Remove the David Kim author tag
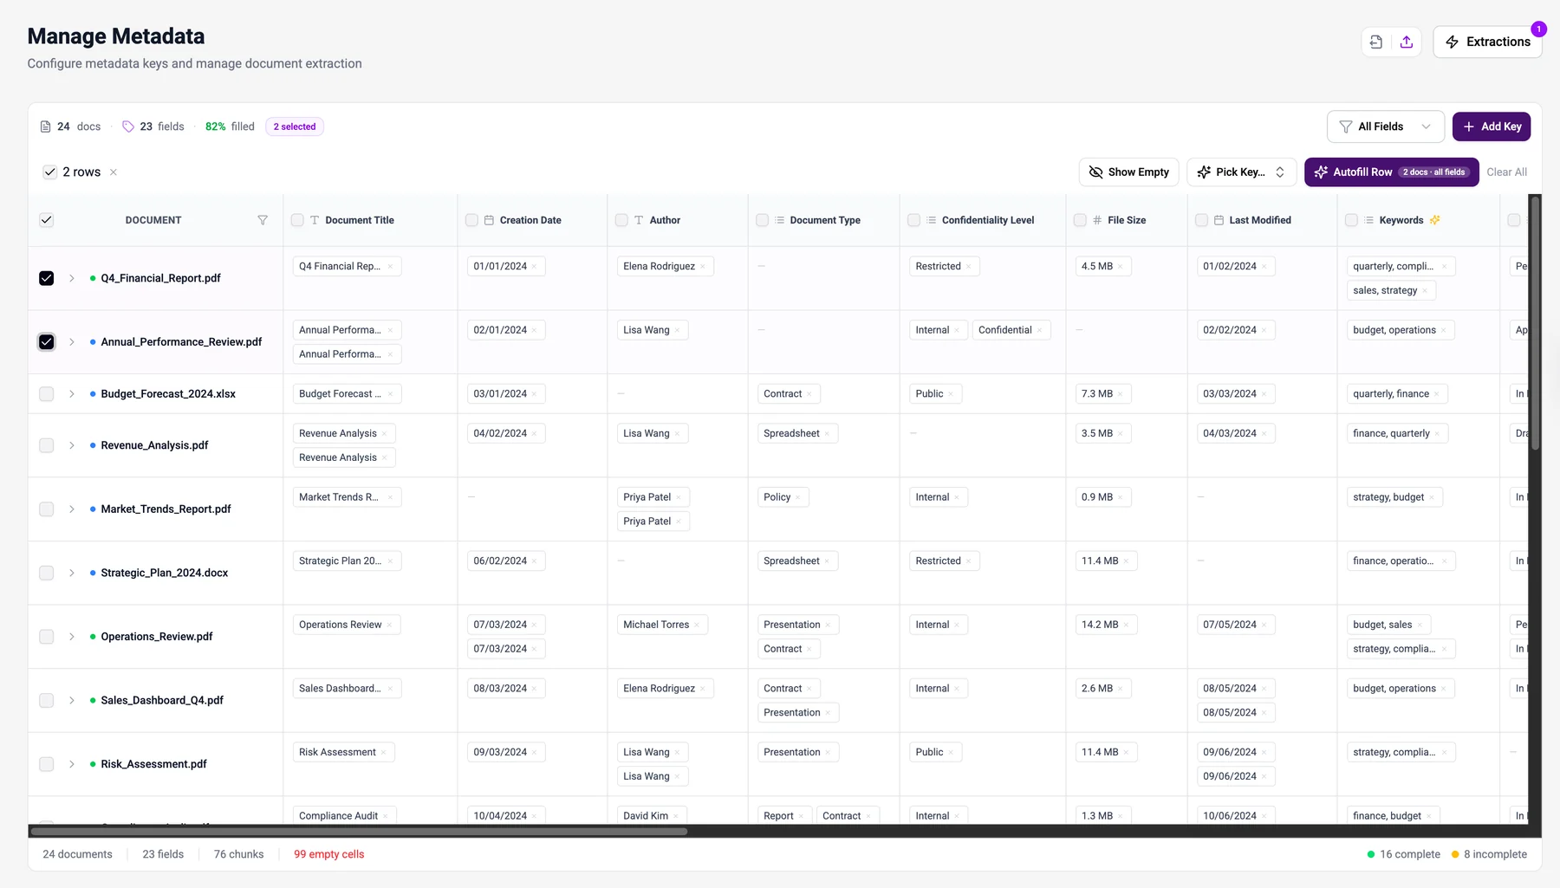Viewport: 1560px width, 888px height. click(x=677, y=816)
